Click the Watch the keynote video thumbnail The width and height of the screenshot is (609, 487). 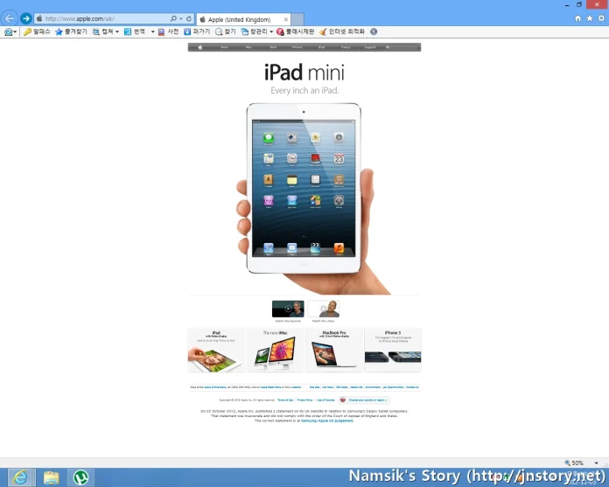click(x=287, y=309)
